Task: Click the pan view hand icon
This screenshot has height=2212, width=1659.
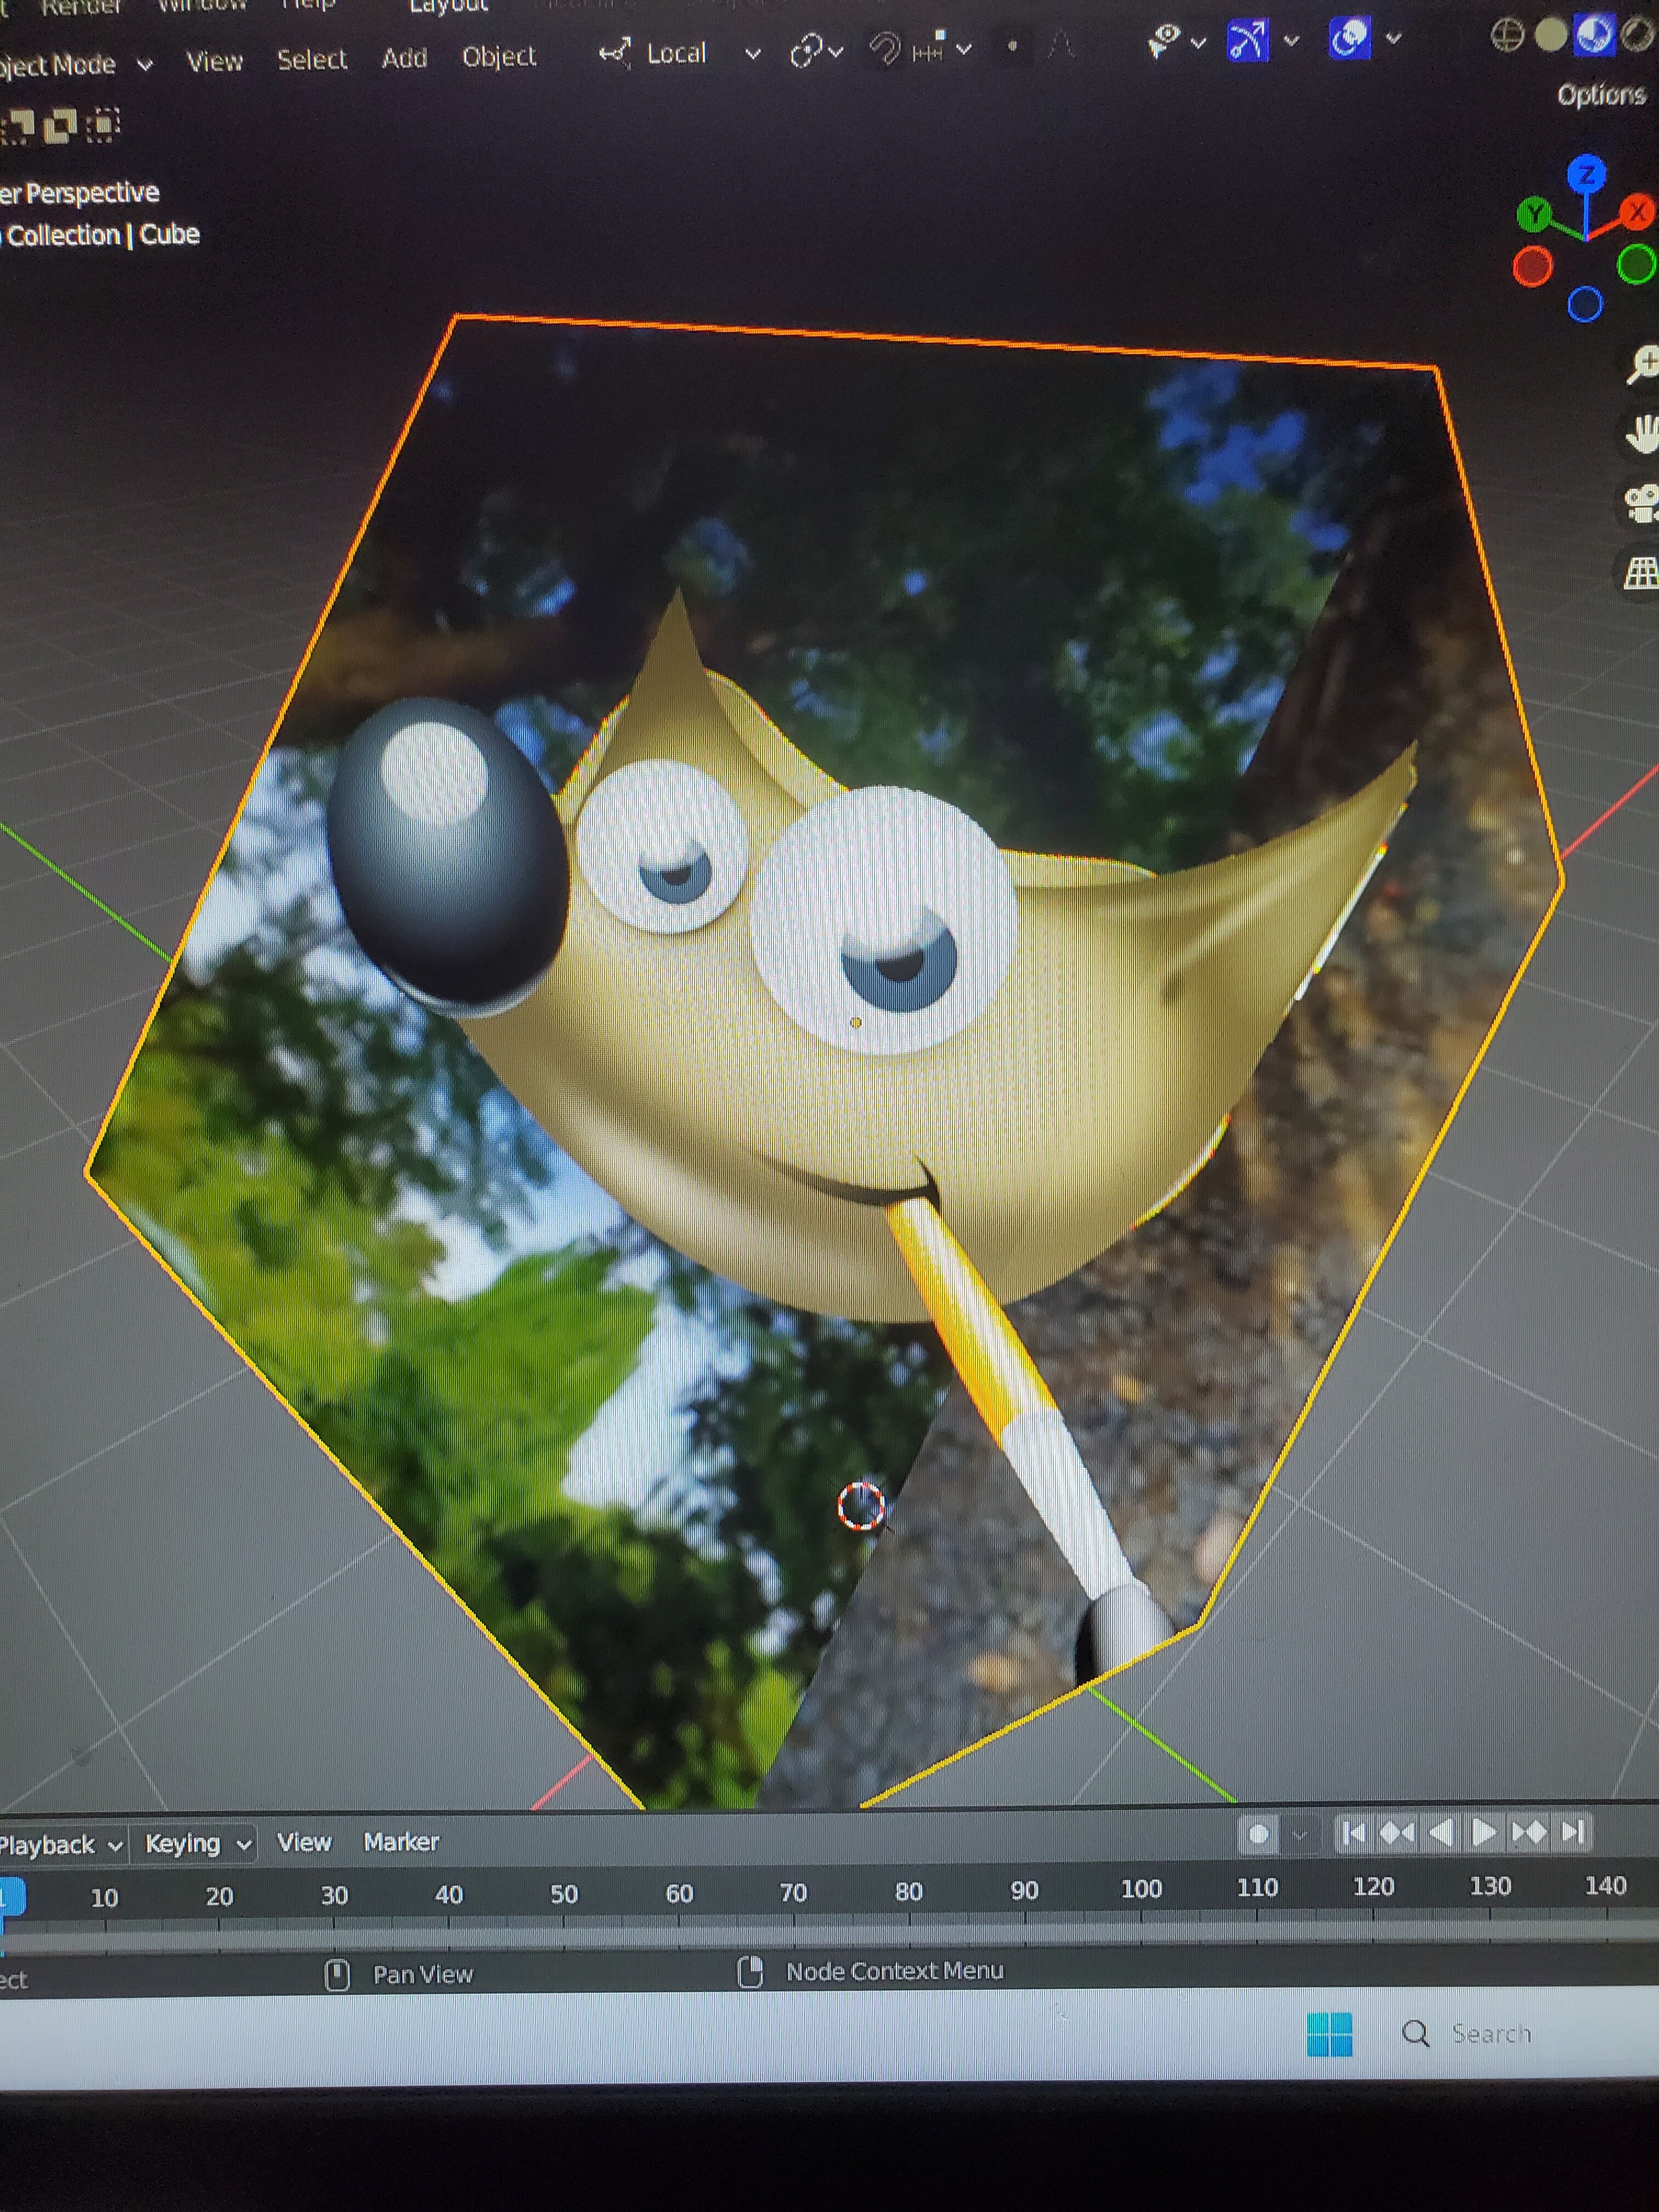Action: point(1643,435)
